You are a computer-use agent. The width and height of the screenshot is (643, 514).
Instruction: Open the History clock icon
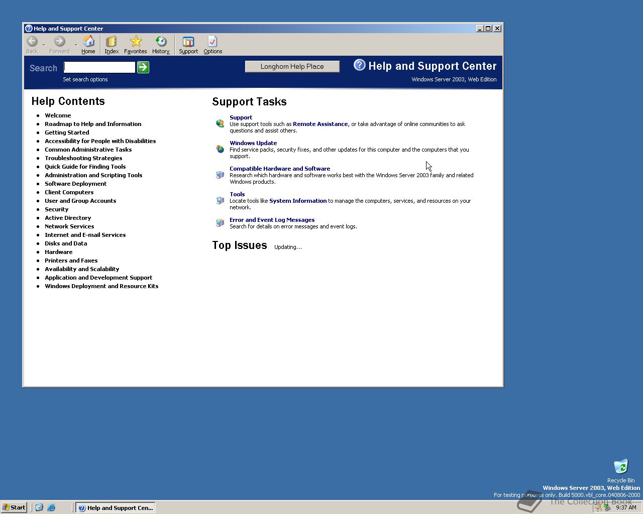click(161, 41)
